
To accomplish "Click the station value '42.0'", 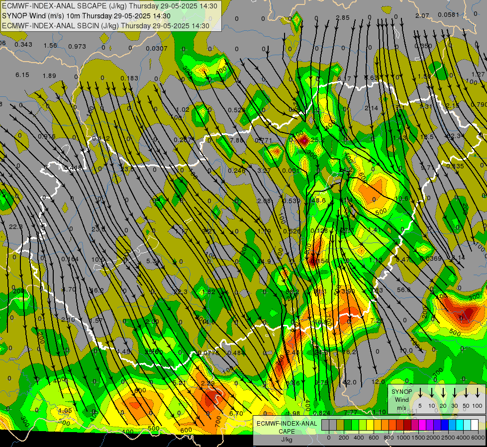I will click(x=349, y=382).
